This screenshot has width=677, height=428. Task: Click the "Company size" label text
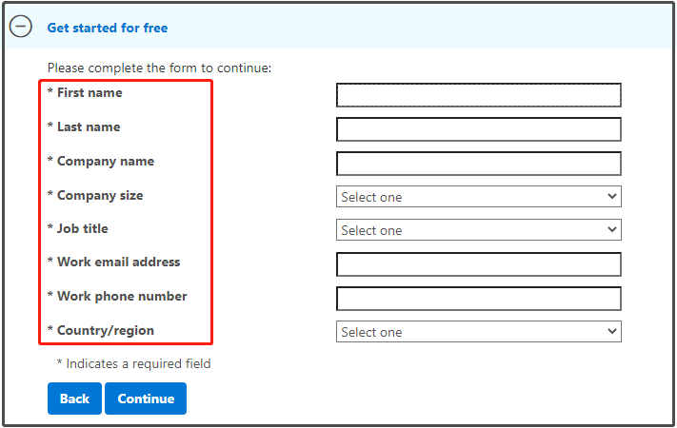coord(100,195)
